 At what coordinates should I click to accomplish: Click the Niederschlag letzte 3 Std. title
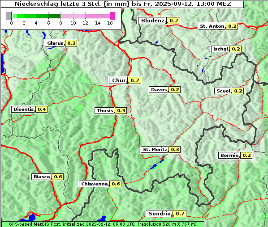point(123,4)
